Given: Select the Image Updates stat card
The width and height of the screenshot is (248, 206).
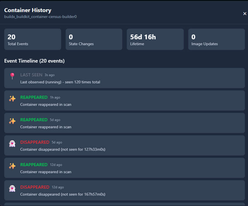Looking at the screenshot, I should click(x=216, y=39).
